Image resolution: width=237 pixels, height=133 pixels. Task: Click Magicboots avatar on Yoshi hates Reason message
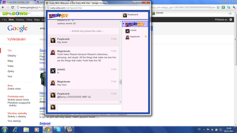pos(53,52)
